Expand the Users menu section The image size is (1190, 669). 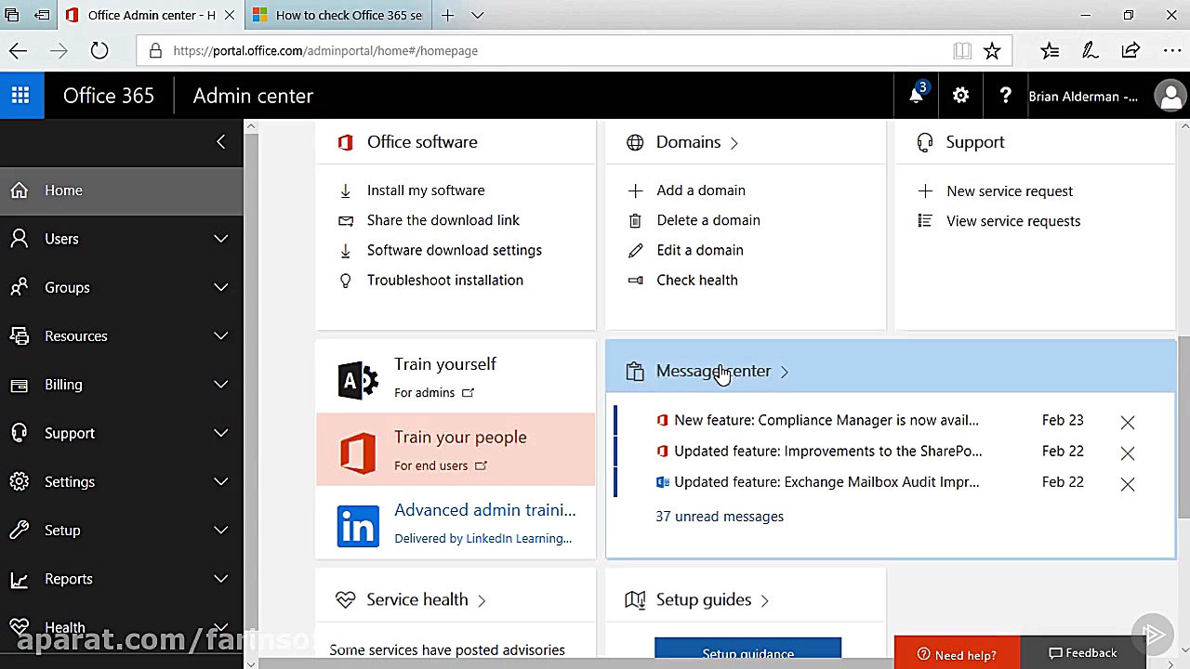(x=220, y=239)
